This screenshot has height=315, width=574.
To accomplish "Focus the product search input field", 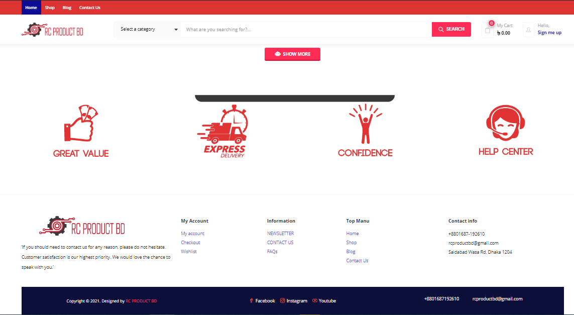I will [306, 30].
